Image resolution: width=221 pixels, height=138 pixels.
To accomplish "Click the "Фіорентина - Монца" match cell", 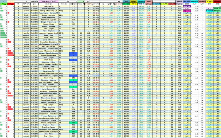I will (x=49, y=98).
